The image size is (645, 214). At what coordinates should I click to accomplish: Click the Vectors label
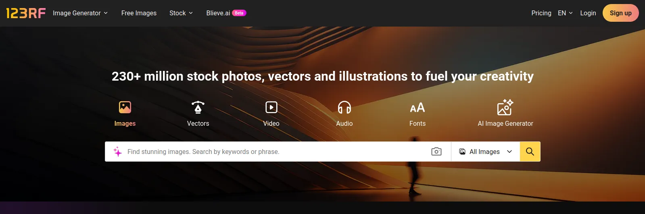click(198, 123)
